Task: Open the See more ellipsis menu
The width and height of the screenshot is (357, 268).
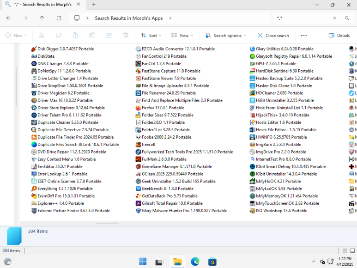Action: pyautogui.click(x=304, y=35)
